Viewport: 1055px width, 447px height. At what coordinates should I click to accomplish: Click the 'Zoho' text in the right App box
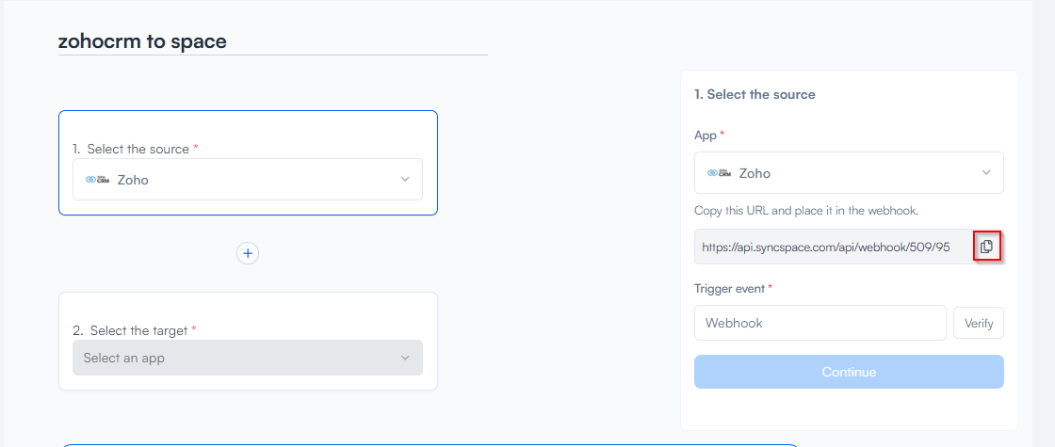[755, 173]
